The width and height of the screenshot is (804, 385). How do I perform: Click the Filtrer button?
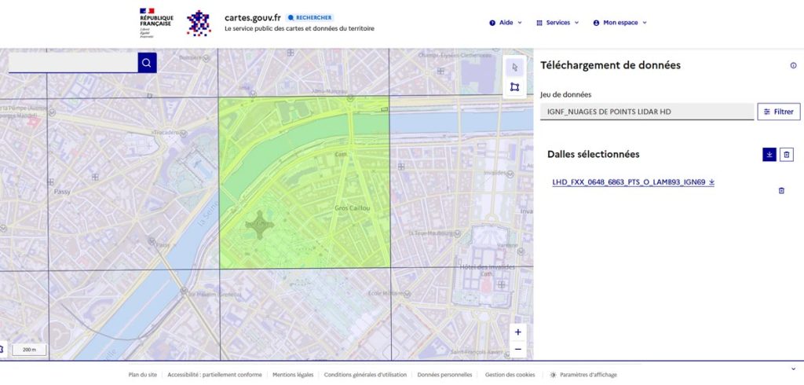point(778,112)
